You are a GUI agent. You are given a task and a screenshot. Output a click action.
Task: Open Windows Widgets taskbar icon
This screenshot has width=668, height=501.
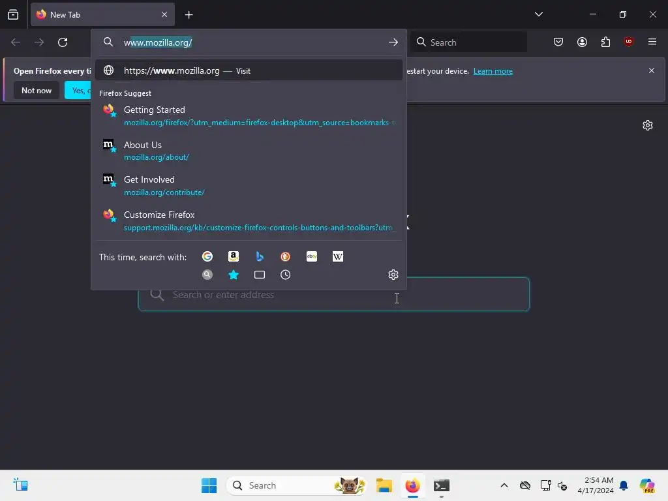point(20,485)
